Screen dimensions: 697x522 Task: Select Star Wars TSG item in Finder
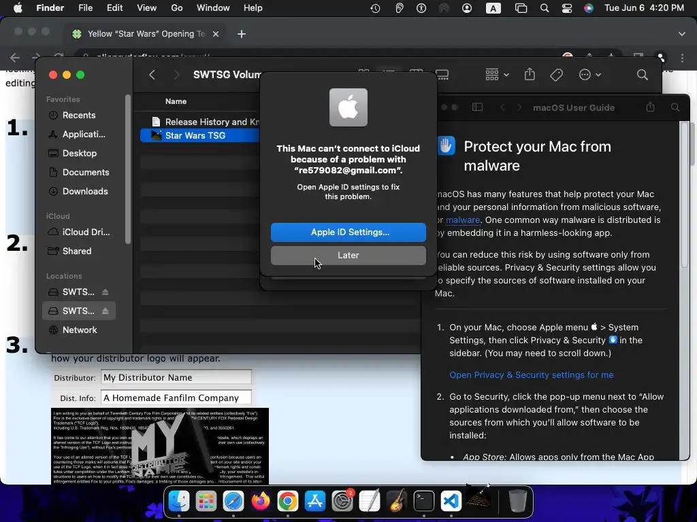coord(199,135)
